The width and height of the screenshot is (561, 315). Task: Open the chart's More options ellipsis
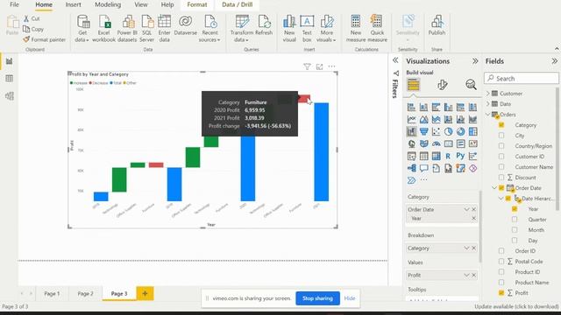tap(331, 66)
